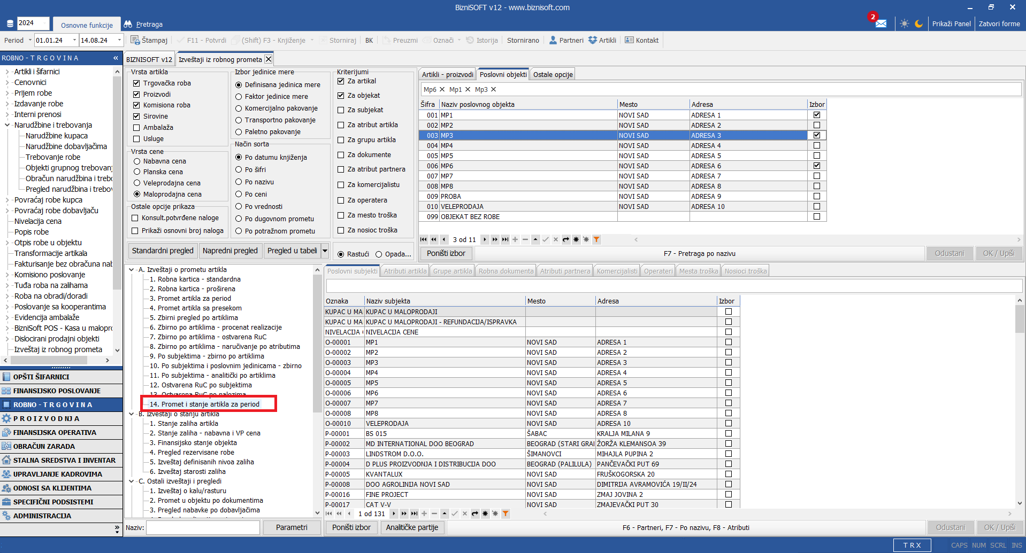This screenshot has height=553, width=1026.
Task: Click filter funnel icon in objects grid
Action: (x=596, y=239)
